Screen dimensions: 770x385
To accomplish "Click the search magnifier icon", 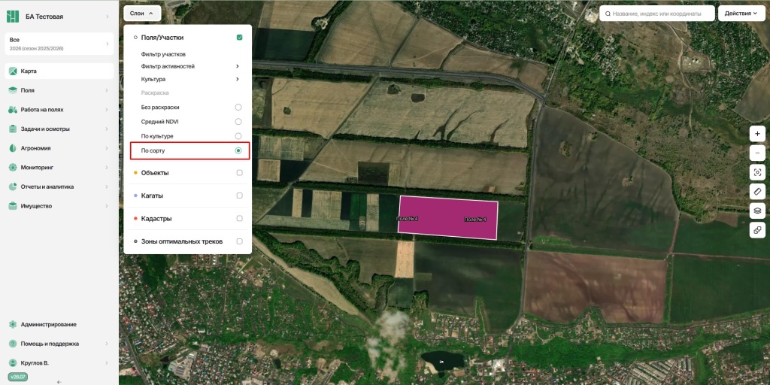I will pos(608,14).
